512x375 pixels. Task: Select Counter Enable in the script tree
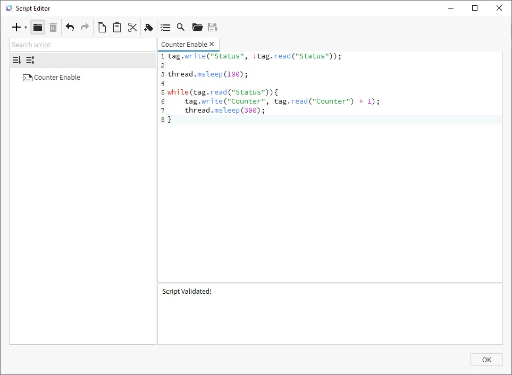click(57, 78)
